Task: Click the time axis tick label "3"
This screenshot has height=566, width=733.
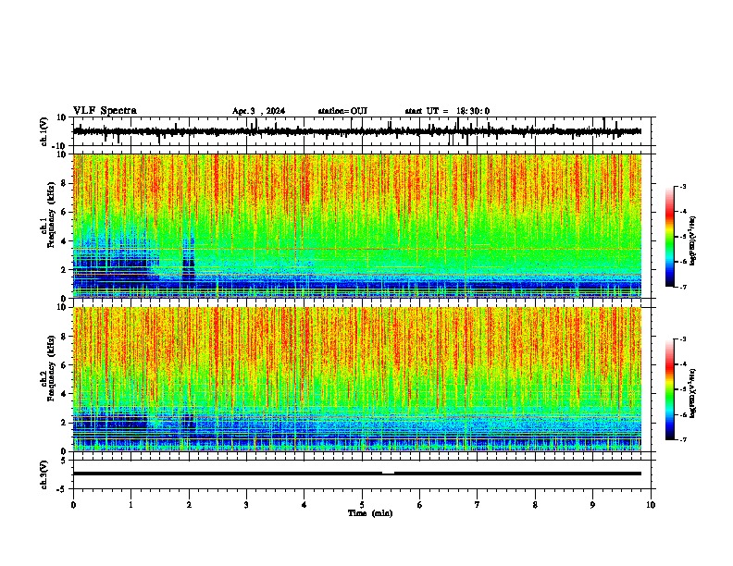Action: (x=246, y=505)
